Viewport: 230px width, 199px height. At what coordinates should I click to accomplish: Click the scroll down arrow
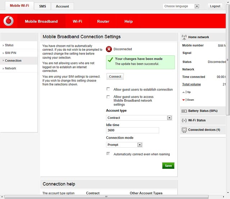pos(228,193)
